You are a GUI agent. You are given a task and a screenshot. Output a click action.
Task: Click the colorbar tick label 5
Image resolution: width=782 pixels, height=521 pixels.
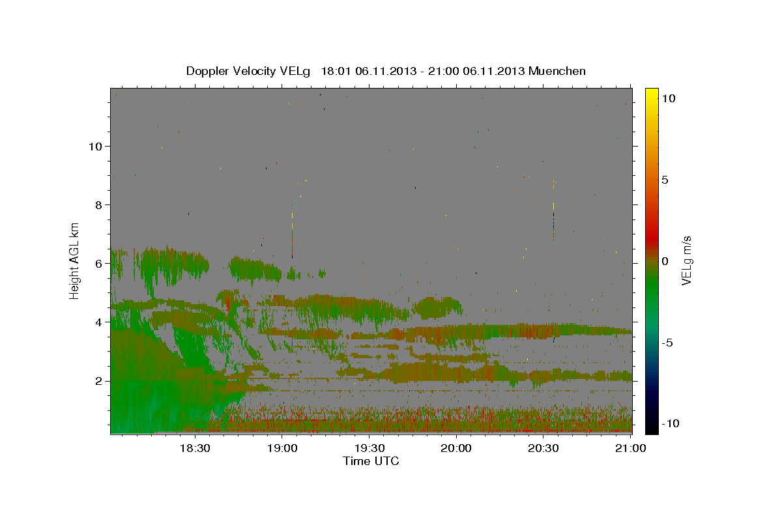[664, 180]
